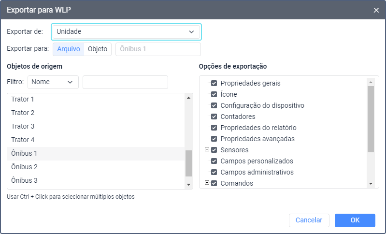Close the Exportar para WLP dialog
This screenshot has width=386, height=234.
tap(376, 10)
